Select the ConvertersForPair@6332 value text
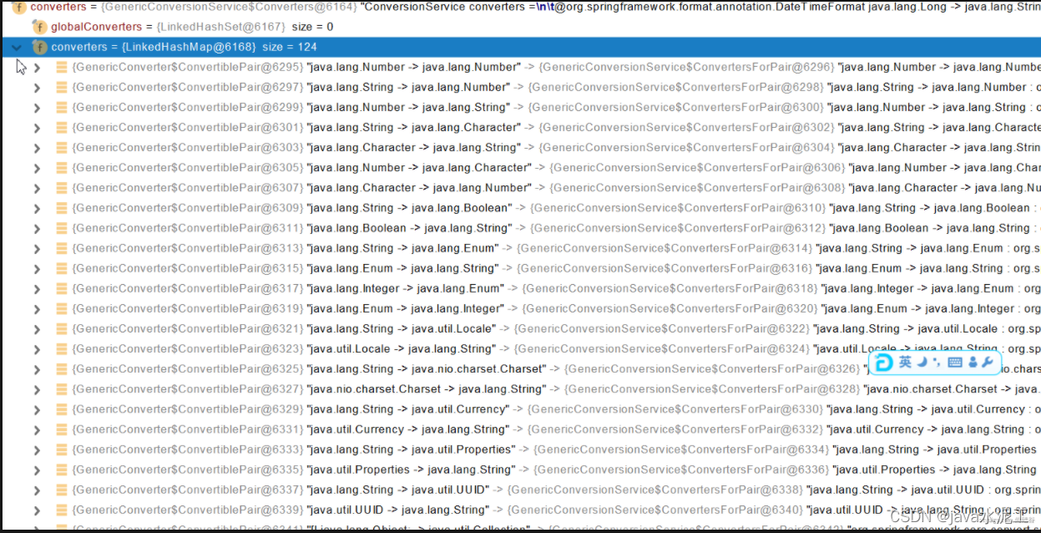Screen dimensions: 1041x533 [x=676, y=429]
